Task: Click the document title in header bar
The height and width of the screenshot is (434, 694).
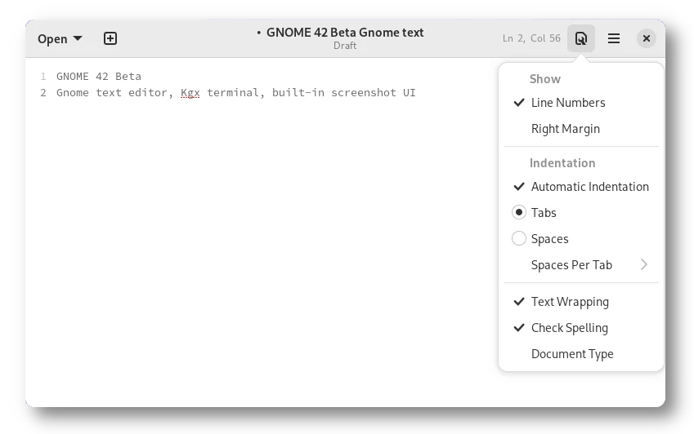Action: [344, 33]
